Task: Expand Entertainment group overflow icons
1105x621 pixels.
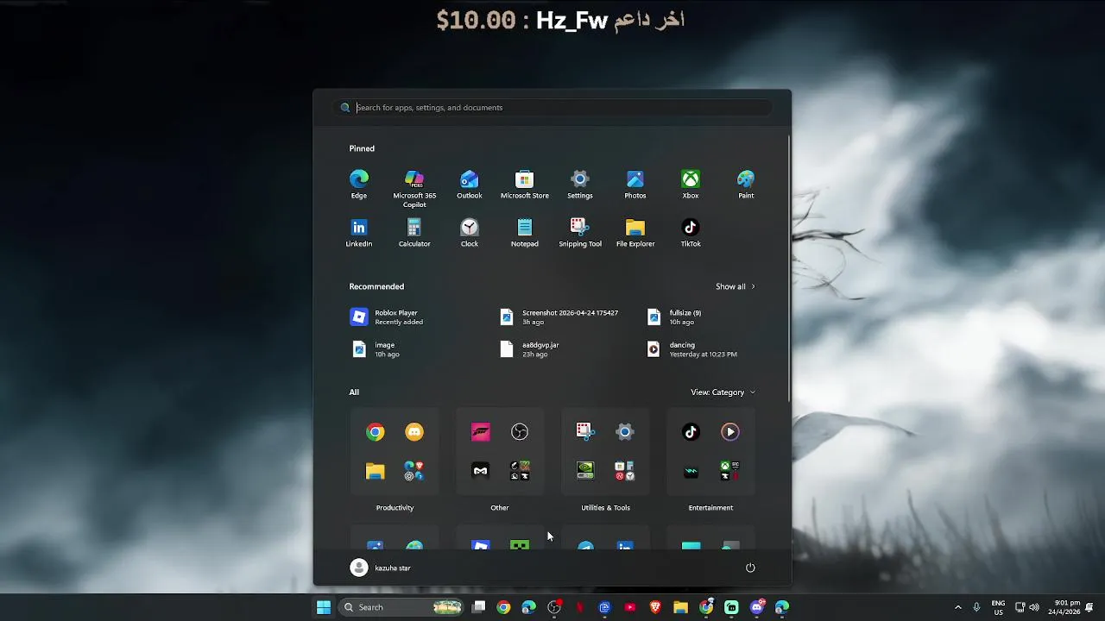Action: point(730,471)
